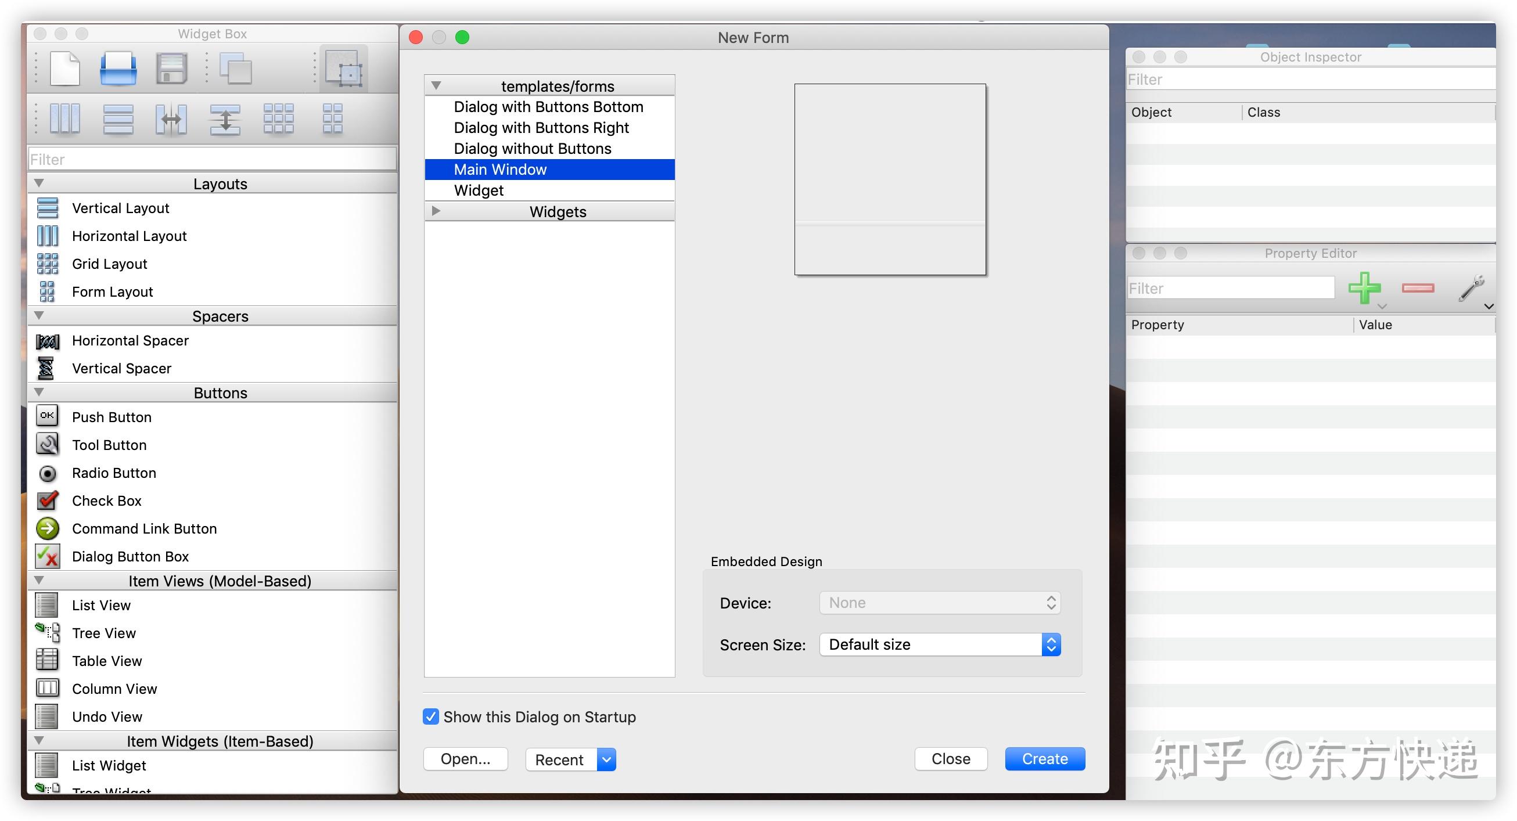Viewport: 1517px width, 821px height.
Task: Click the Lay Out Horizontally toolbar icon
Action: click(x=65, y=118)
